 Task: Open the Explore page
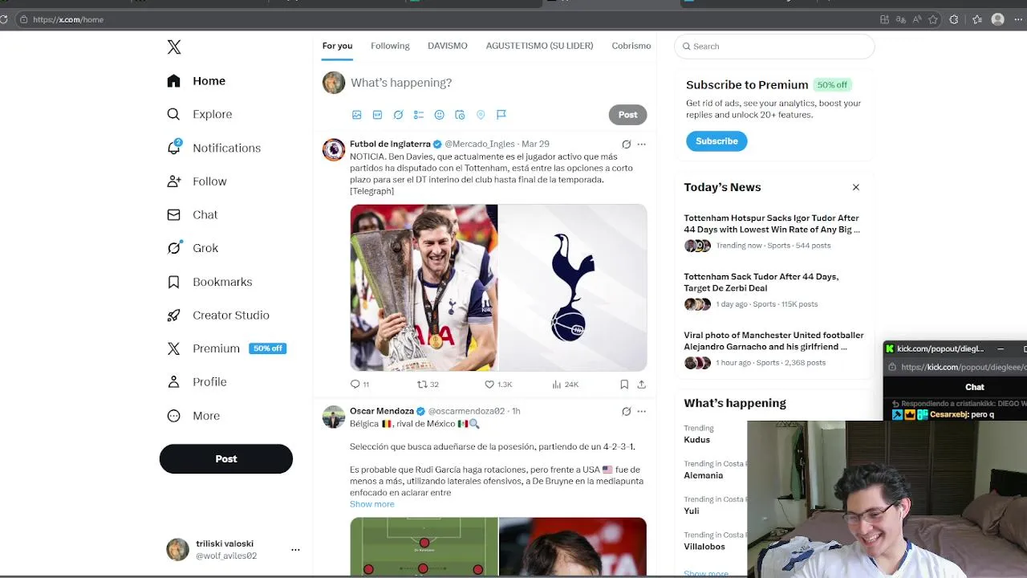tap(200, 114)
